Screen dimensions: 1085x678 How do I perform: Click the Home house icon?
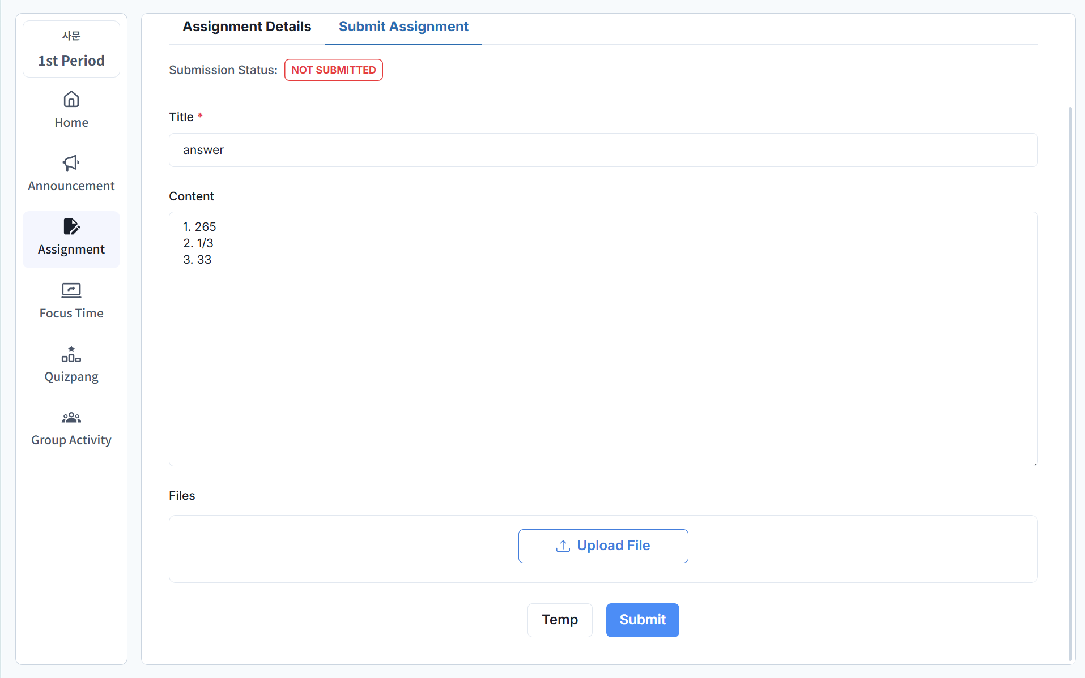[71, 100]
